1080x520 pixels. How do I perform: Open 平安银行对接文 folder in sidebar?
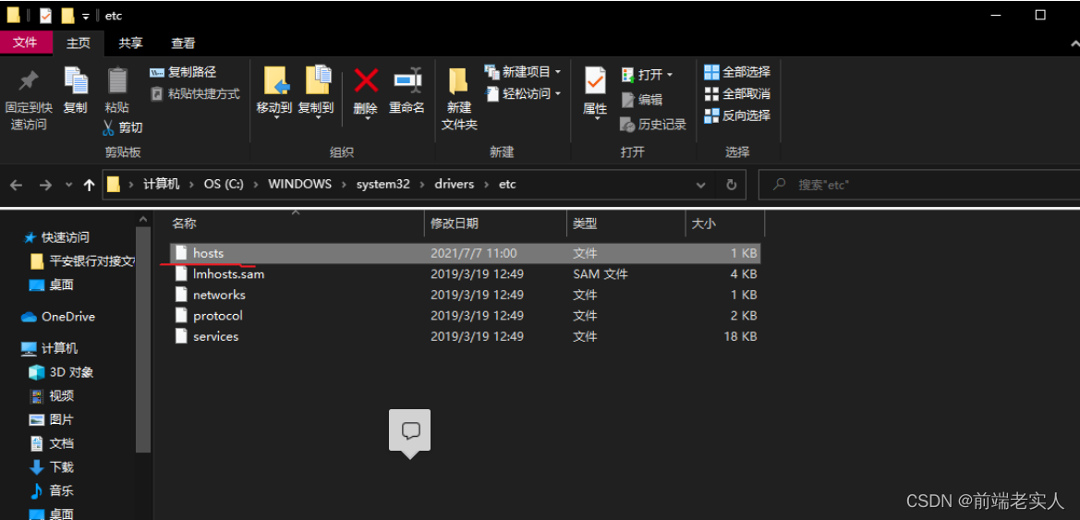tap(82, 261)
